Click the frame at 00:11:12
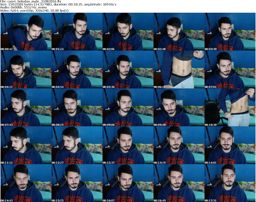Viewport: 256px width, 202px height. tap(26, 145)
